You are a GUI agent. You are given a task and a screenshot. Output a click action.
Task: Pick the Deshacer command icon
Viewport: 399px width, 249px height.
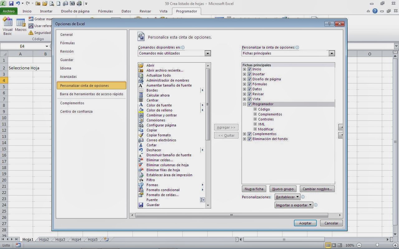click(x=141, y=150)
